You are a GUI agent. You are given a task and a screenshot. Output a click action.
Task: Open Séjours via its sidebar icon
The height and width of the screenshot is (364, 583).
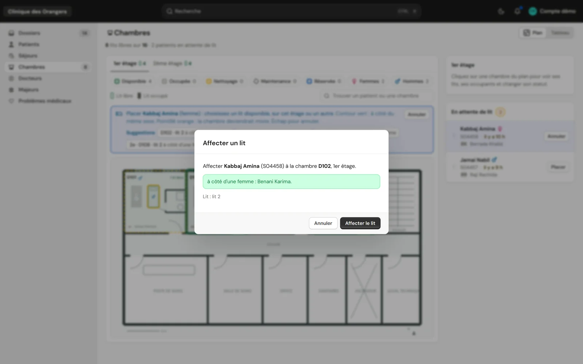click(x=11, y=56)
